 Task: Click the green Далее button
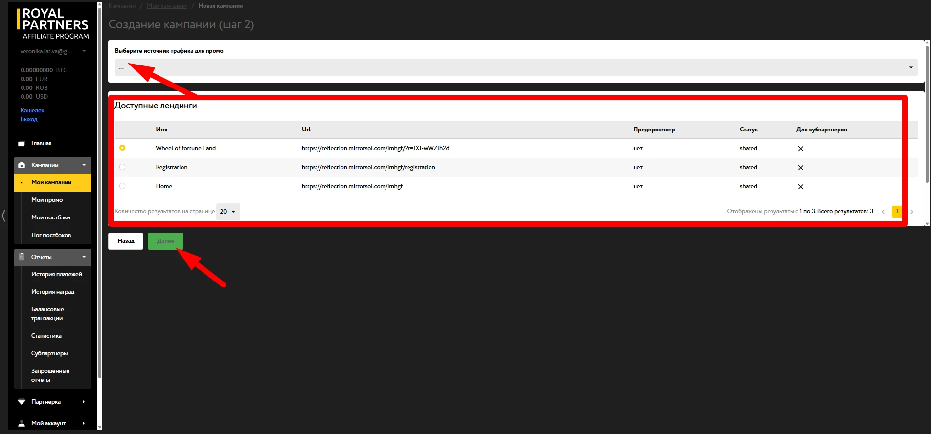point(165,241)
